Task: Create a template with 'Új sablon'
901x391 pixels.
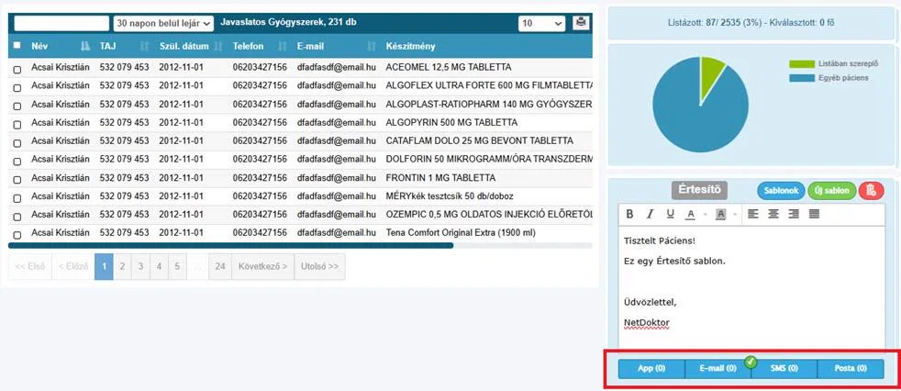Action: (832, 191)
